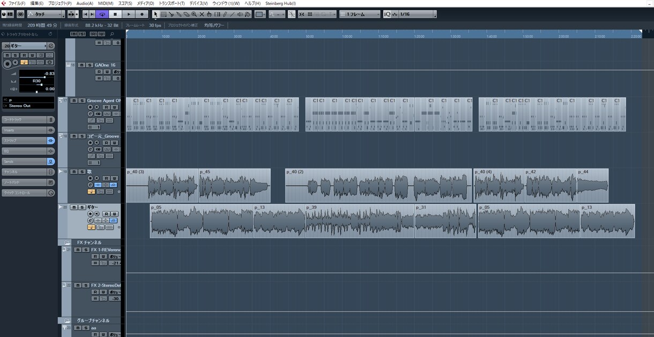Viewport: 654px width, 337px height.
Task: Open the 1/16 quantize preset dropdown
Action: (417, 14)
